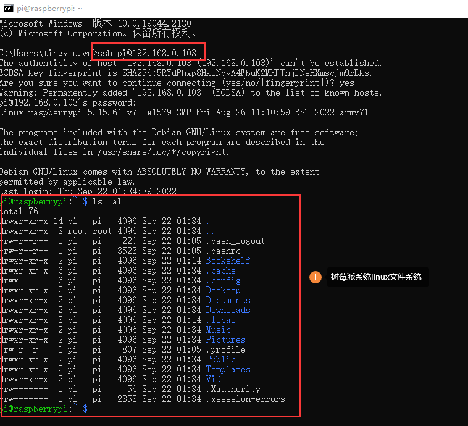The width and height of the screenshot is (468, 426).
Task: Click the '/usr/share/doc/*/copyright' line
Action: click(114, 152)
